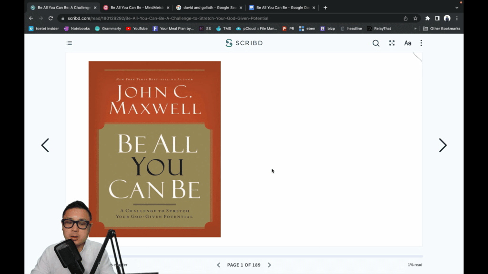Expand the tab search dropdown
Image resolution: width=488 pixels, height=274 pixels.
tap(457, 8)
